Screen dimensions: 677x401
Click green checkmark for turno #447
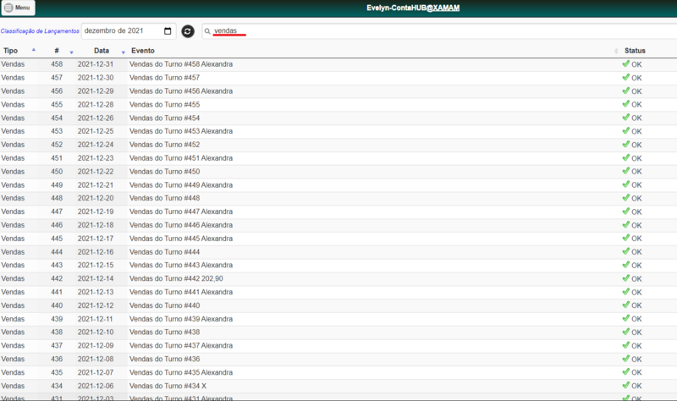point(626,211)
